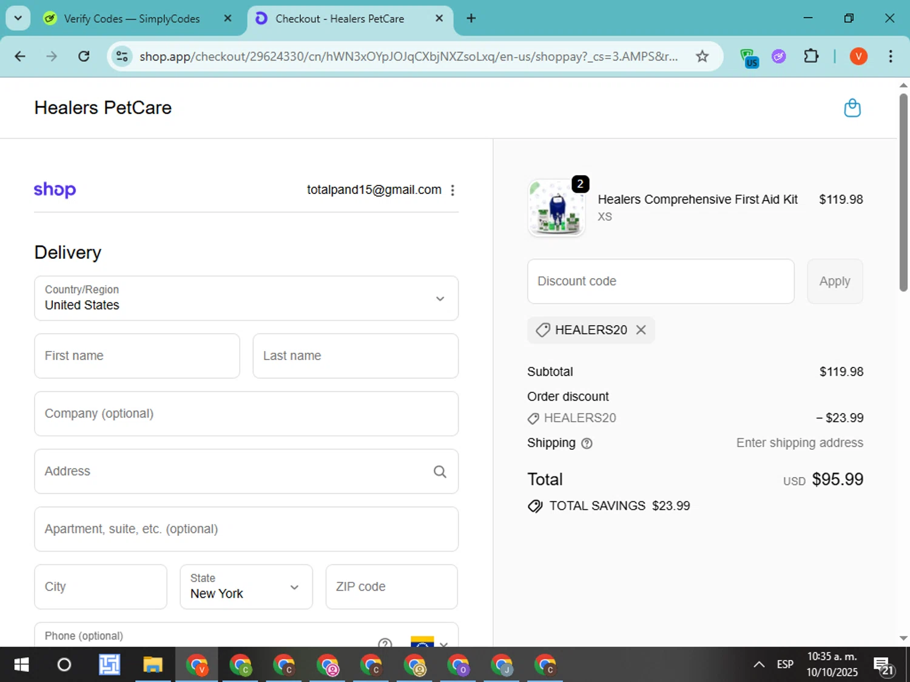Click the City field
The height and width of the screenshot is (682, 910).
101,587
